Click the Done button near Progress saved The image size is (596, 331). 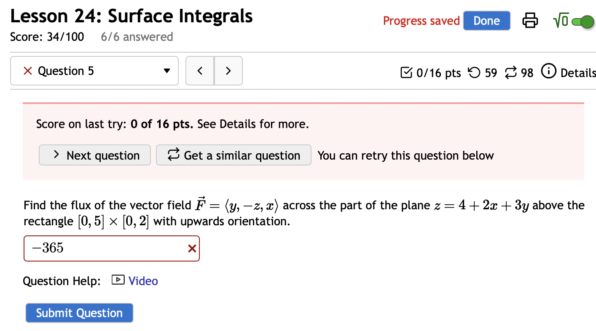[x=486, y=20]
